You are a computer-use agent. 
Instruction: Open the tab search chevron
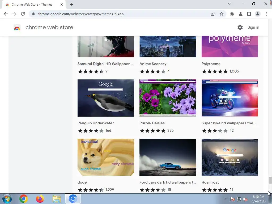point(229,4)
